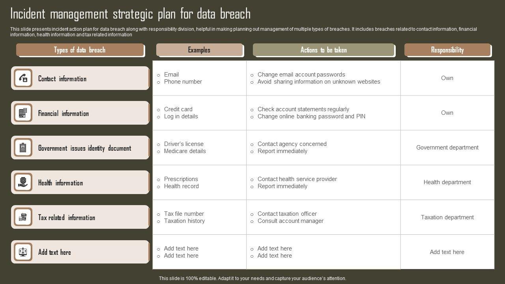
Task: Click the Add text here monitor icon
Action: pyautogui.click(x=23, y=252)
